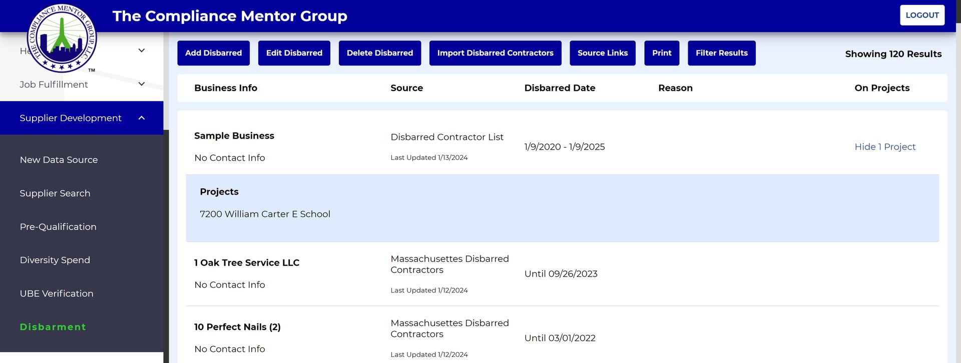Go to Supplier Search

[55, 193]
